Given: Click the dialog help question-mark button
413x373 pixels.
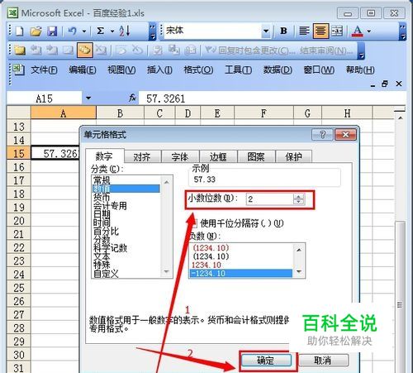Looking at the screenshot, I should (x=322, y=135).
